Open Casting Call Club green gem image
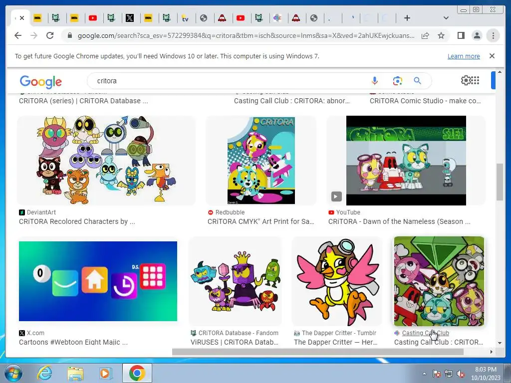This screenshot has height=383, width=511. pyautogui.click(x=439, y=281)
